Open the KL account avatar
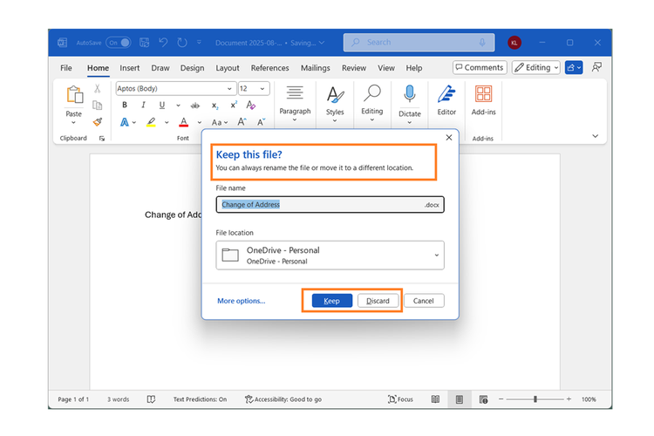This screenshot has width=654, height=436. coord(514,43)
